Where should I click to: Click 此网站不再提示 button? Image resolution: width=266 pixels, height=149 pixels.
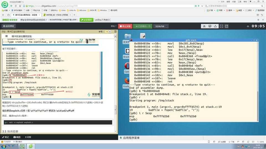(x=103, y=20)
